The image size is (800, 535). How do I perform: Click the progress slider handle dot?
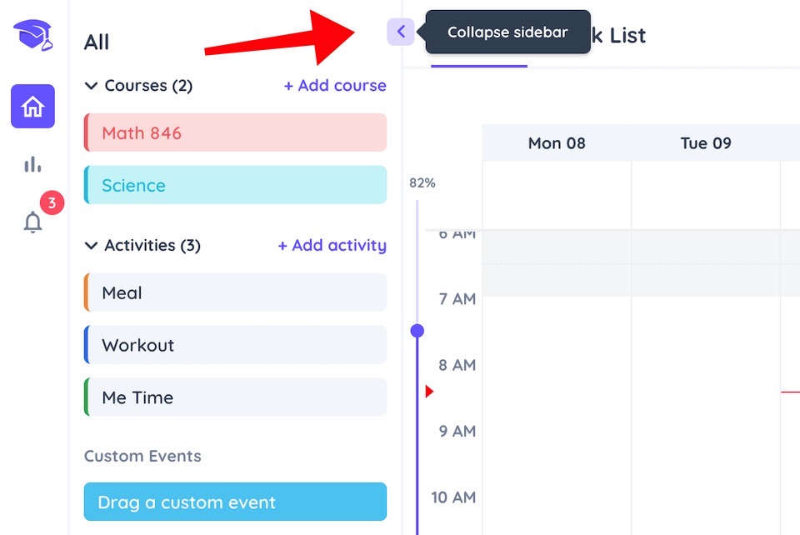417,331
